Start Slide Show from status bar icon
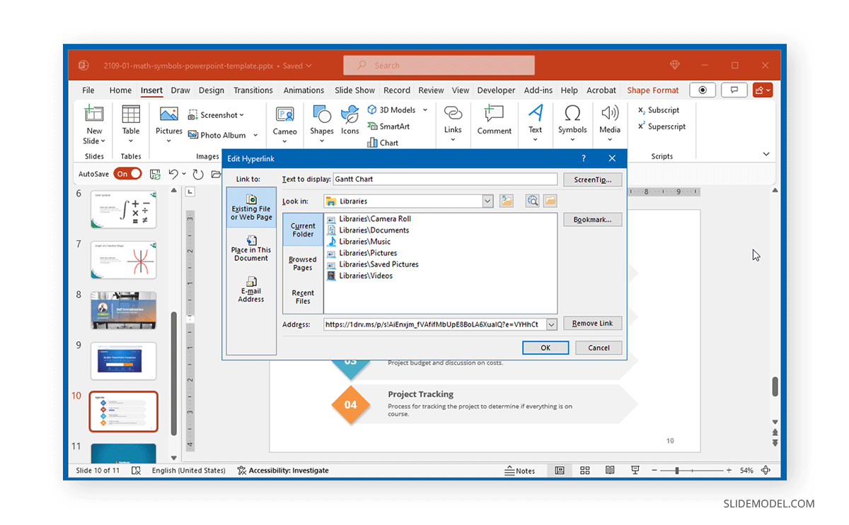 [x=635, y=471]
